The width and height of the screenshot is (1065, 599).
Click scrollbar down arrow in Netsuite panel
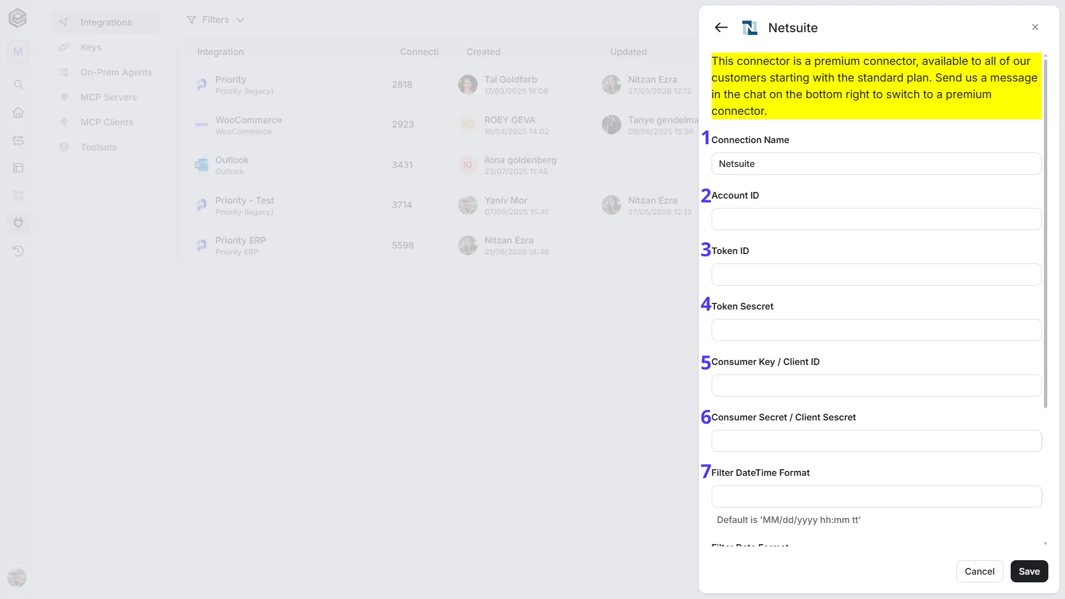[1046, 544]
